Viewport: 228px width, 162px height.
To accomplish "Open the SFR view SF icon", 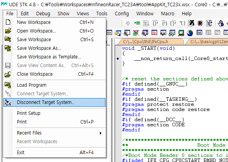I will pos(154,33).
